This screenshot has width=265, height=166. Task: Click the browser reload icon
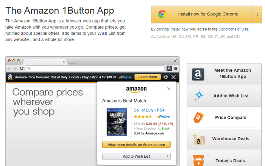(x=22, y=68)
